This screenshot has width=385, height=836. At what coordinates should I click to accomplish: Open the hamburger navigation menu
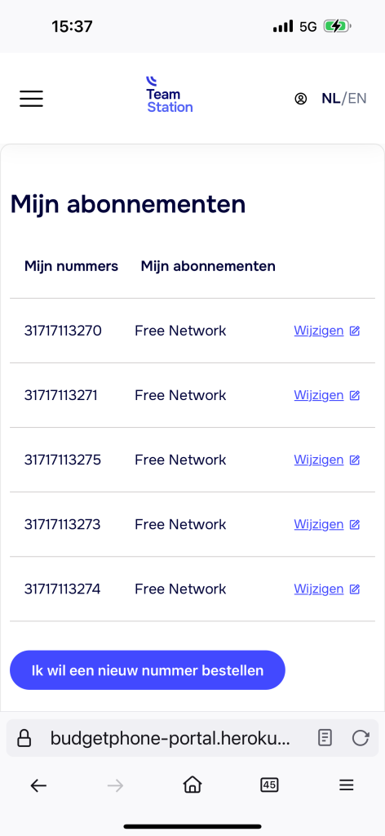(x=32, y=99)
